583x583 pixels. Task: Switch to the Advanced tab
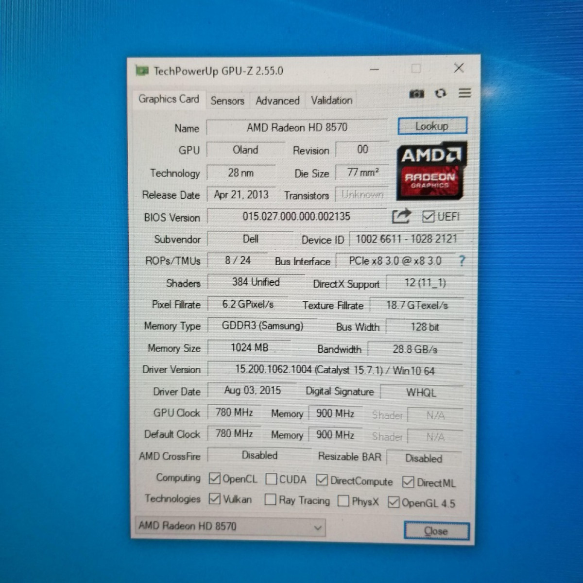tap(277, 101)
